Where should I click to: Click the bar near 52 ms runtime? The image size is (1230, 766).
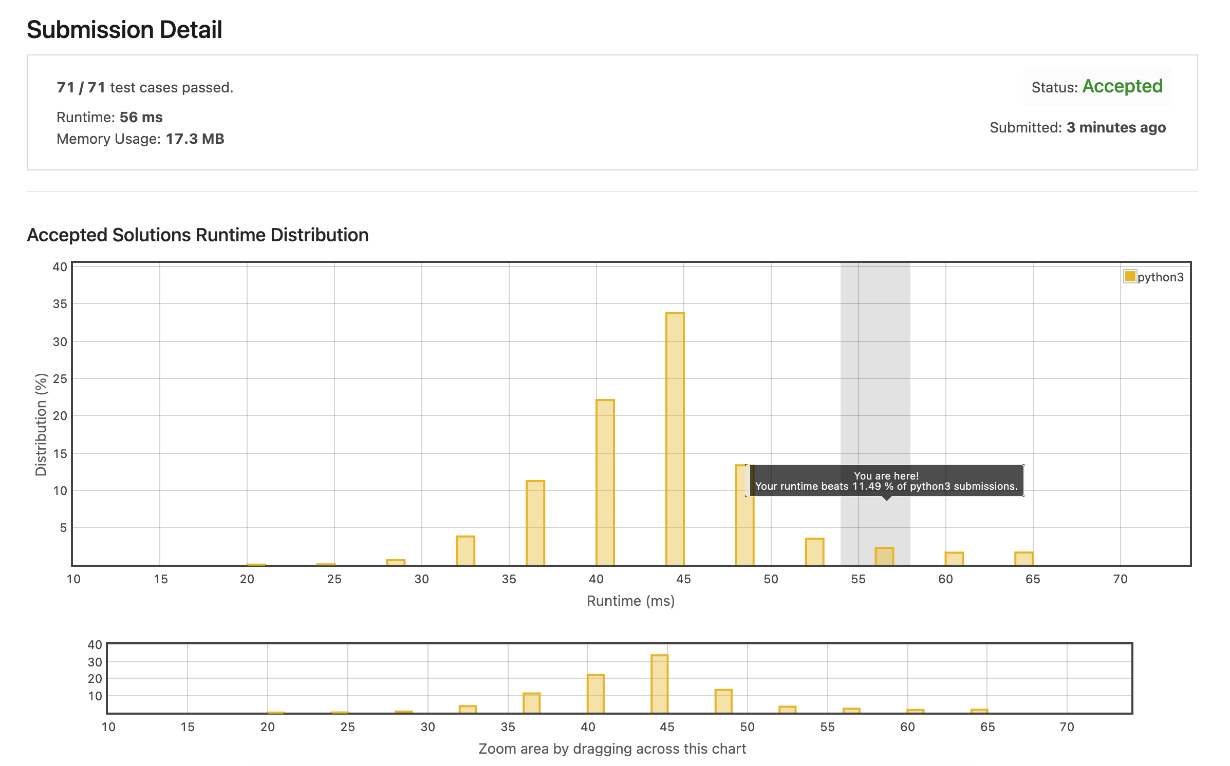coord(814,552)
